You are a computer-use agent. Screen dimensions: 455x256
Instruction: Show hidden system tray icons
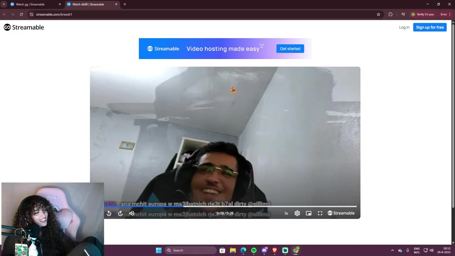point(392,250)
